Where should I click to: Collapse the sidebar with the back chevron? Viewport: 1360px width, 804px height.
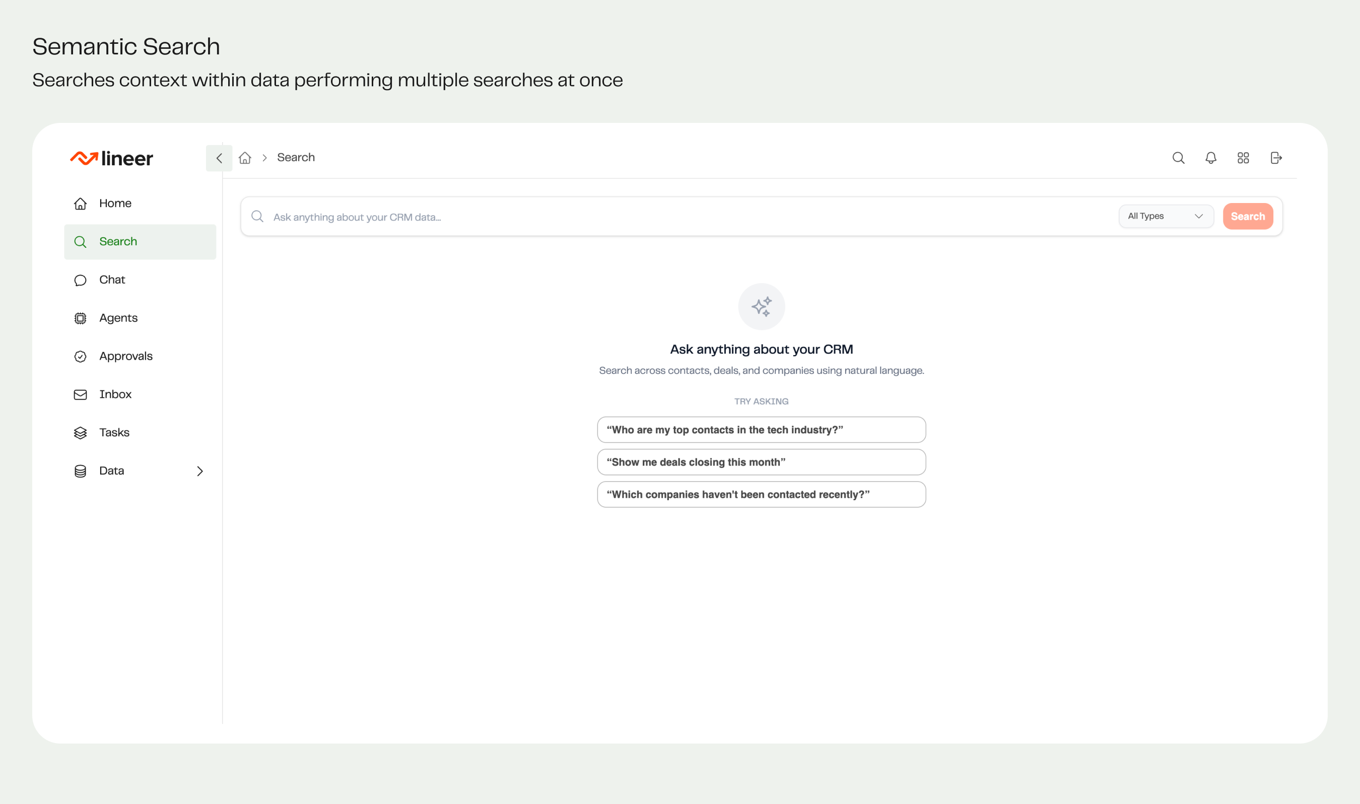click(x=219, y=158)
